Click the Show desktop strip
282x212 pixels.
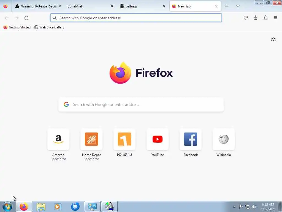[x=280, y=206]
